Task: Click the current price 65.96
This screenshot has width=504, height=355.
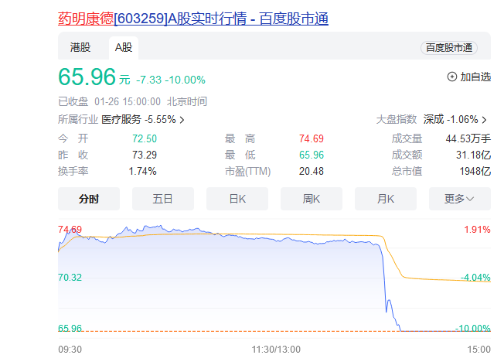Action: 87,77
